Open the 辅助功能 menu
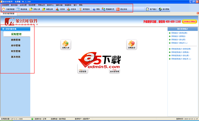 [59, 5]
